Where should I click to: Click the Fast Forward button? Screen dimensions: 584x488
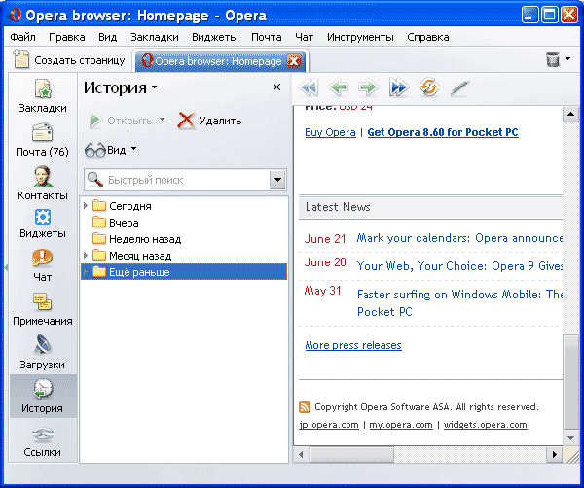(398, 87)
